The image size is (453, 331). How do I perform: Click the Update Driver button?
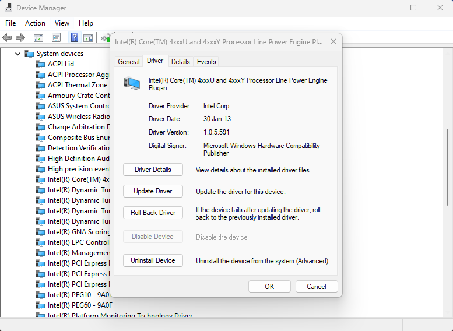tap(153, 191)
